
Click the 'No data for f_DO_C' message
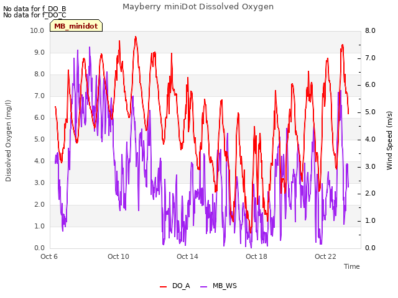35,15
